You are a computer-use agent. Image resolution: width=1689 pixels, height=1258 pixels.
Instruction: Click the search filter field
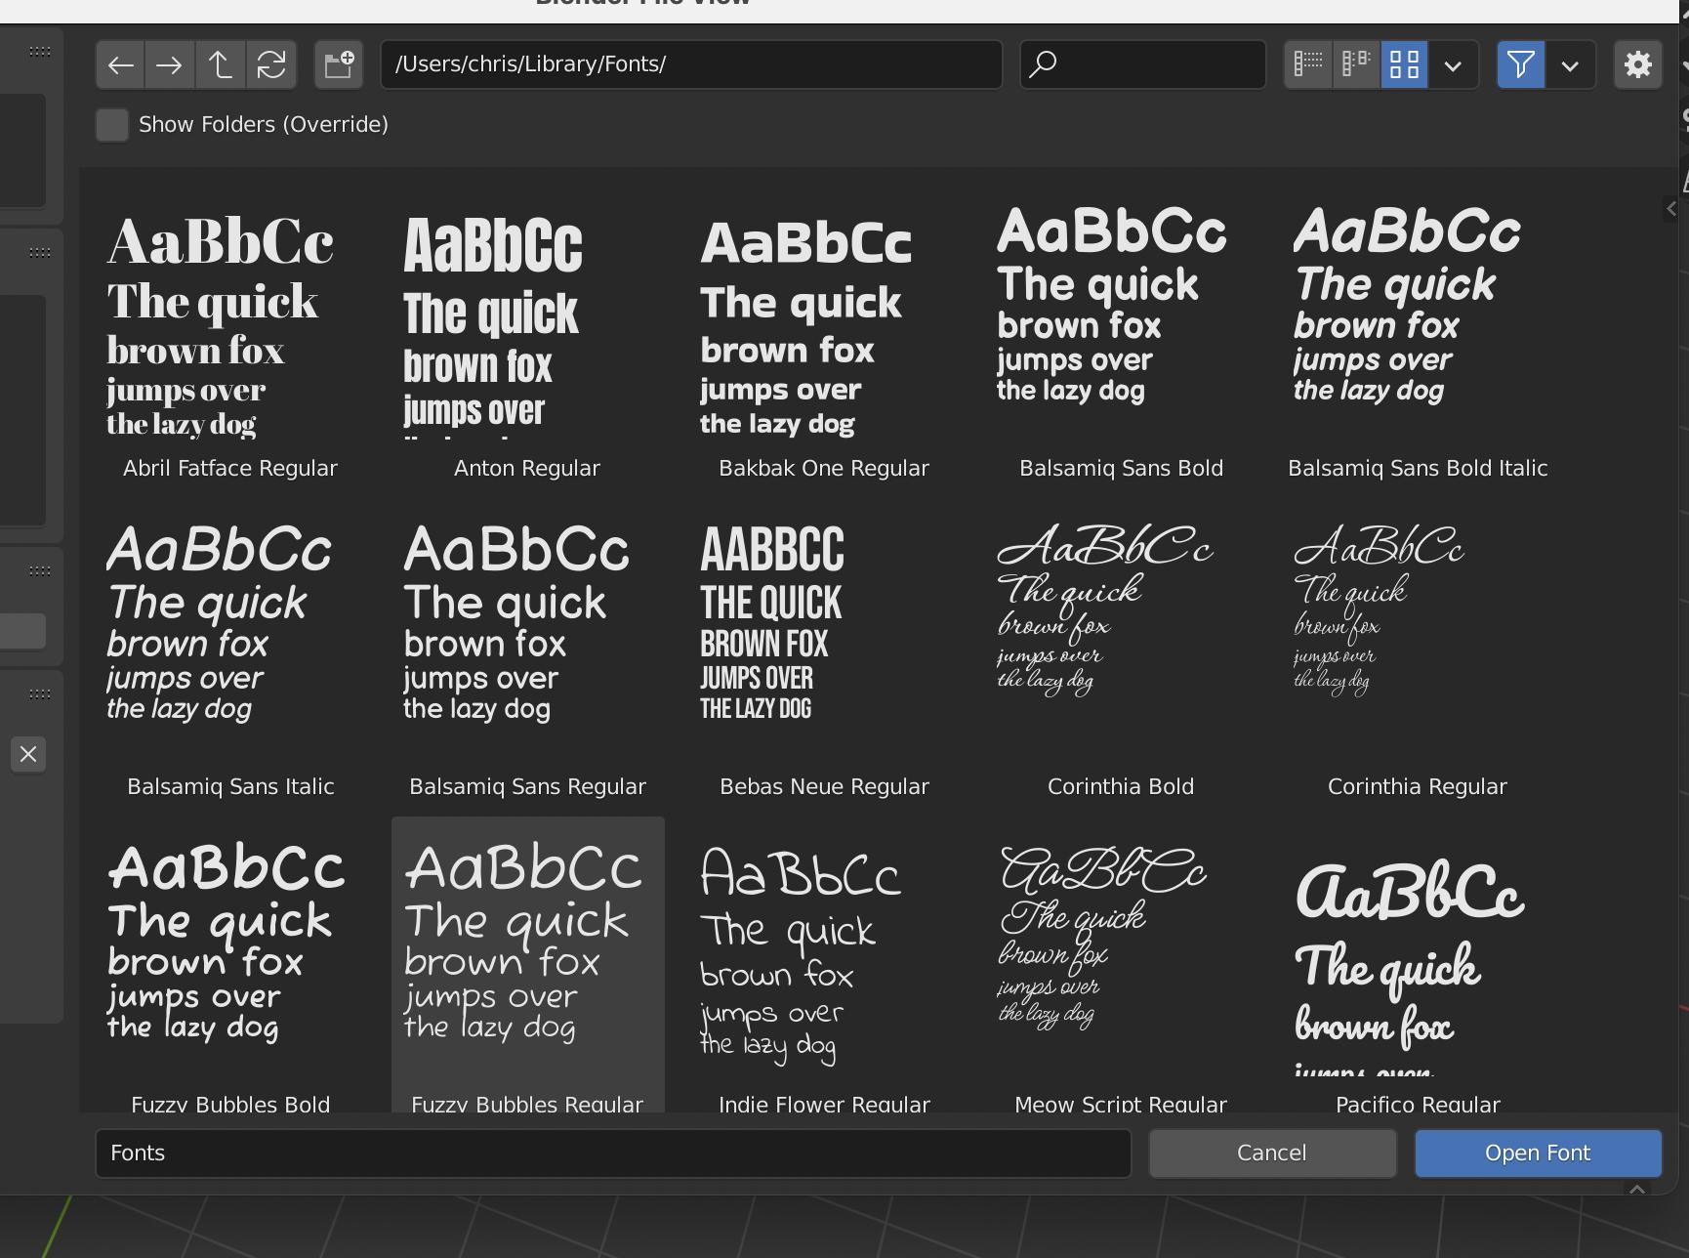[x=1143, y=64]
